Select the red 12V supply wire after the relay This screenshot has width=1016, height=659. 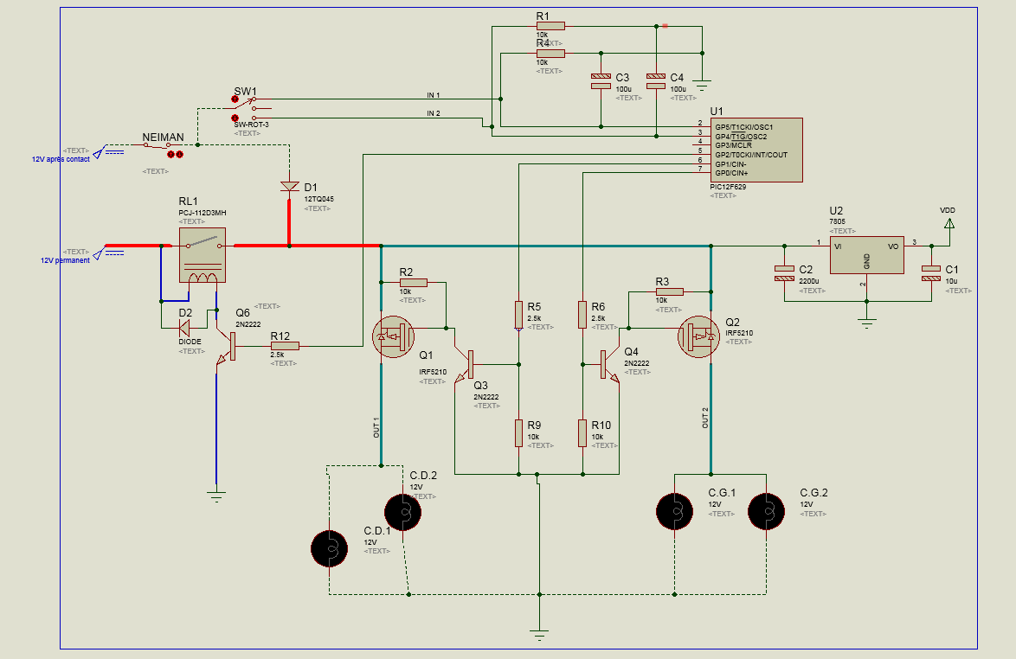point(307,246)
